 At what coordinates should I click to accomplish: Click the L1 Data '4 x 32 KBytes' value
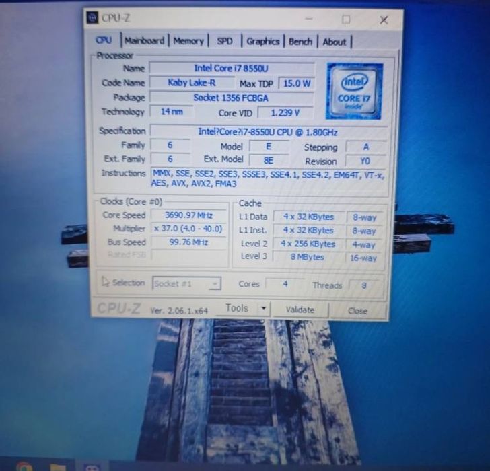coord(308,217)
